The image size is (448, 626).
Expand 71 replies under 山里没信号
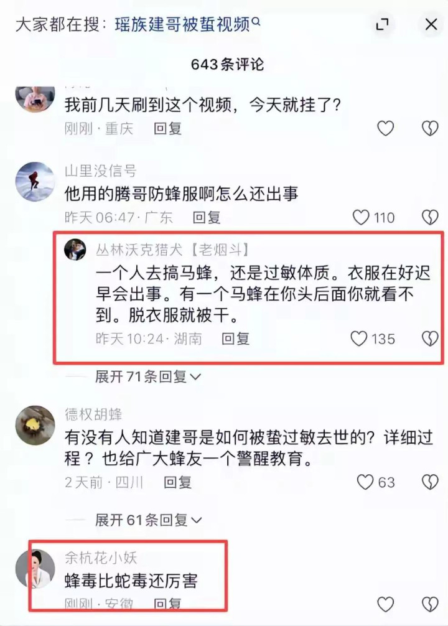[147, 376]
